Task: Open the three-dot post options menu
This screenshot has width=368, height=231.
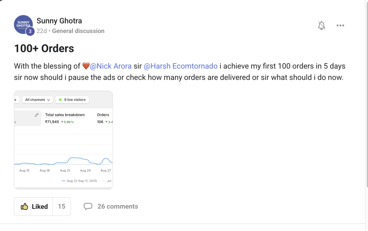Action: (x=340, y=26)
